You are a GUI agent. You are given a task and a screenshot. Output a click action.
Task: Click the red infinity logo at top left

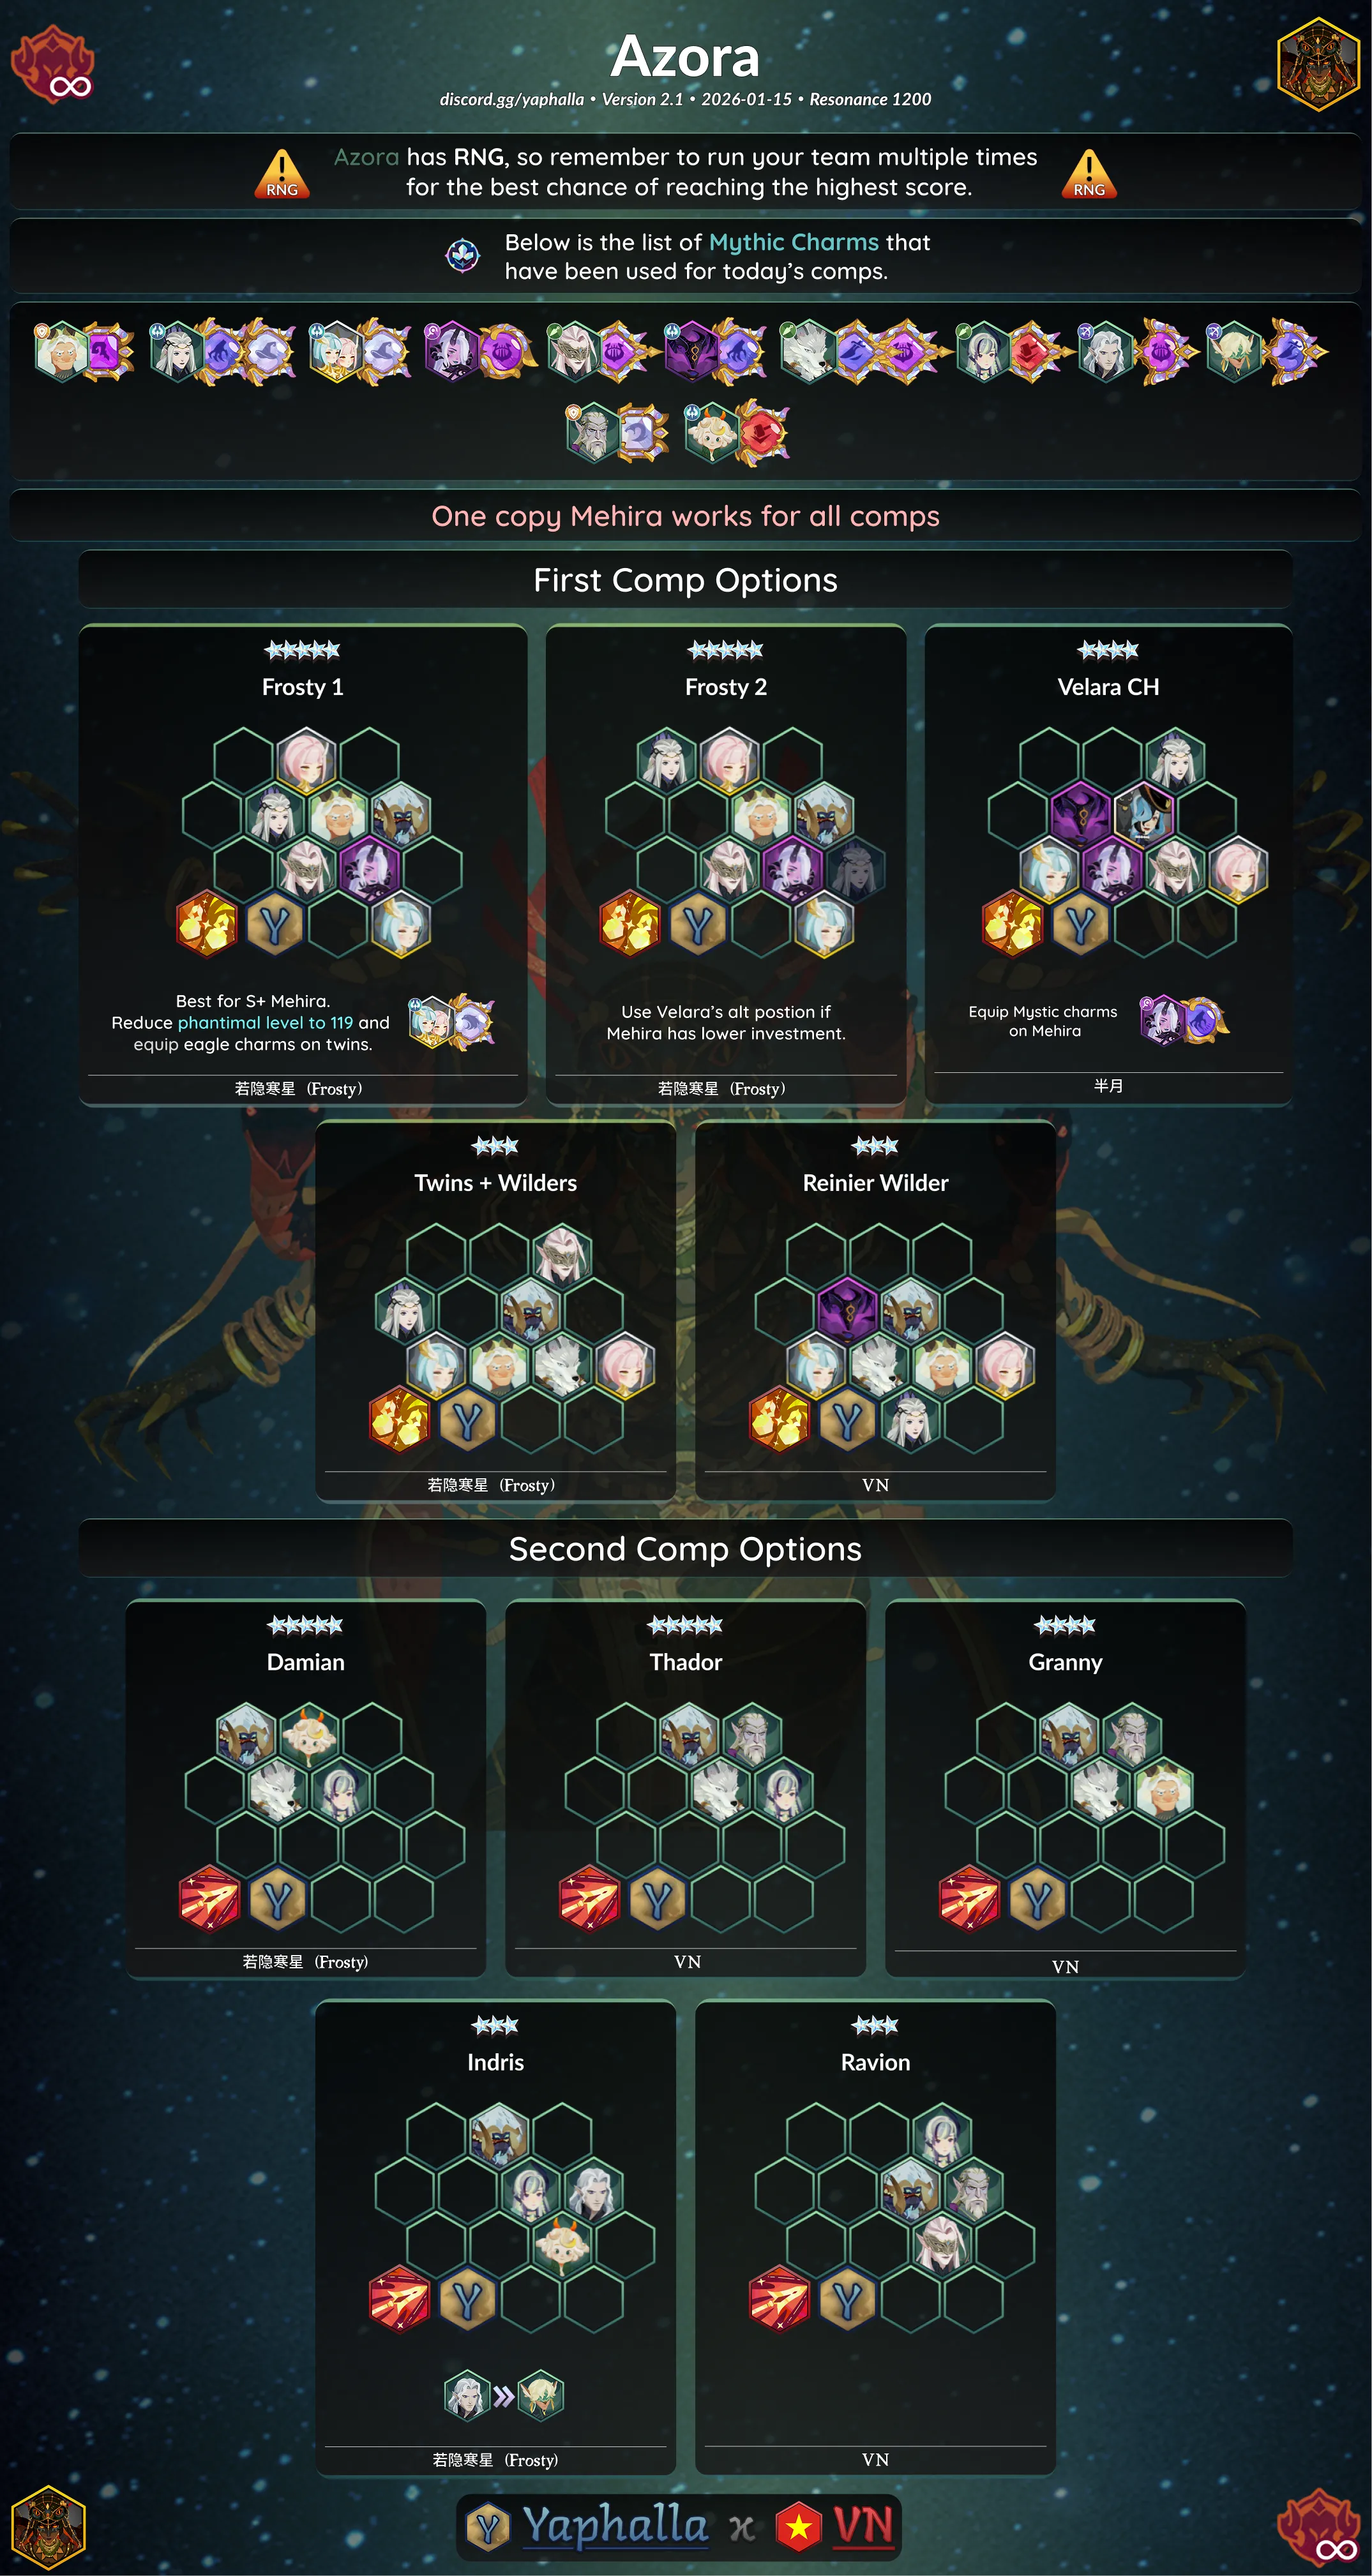pos(53,65)
